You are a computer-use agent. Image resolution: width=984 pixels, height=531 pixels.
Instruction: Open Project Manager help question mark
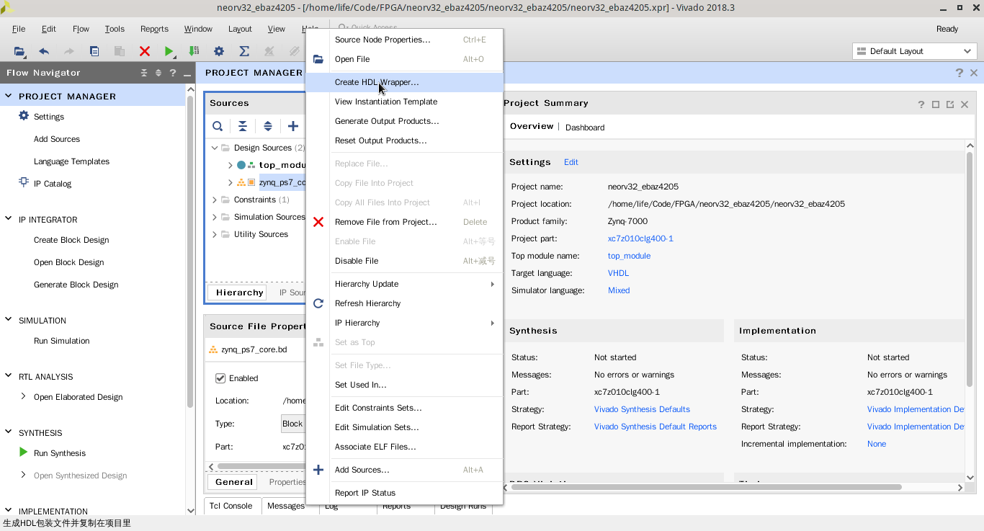pyautogui.click(x=960, y=73)
